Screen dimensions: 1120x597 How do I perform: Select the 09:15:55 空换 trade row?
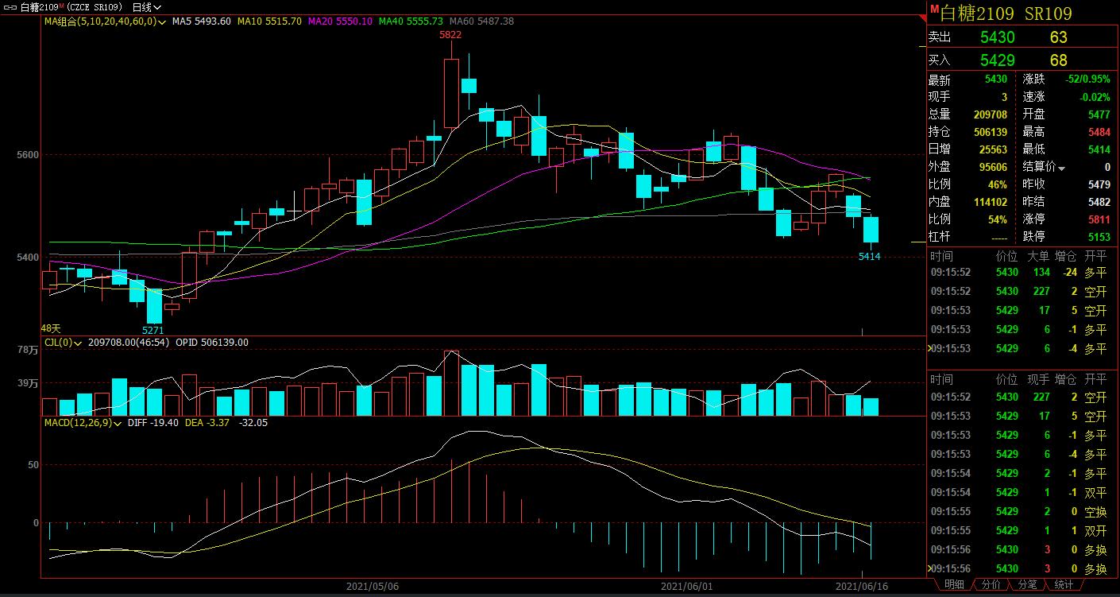(1022, 511)
